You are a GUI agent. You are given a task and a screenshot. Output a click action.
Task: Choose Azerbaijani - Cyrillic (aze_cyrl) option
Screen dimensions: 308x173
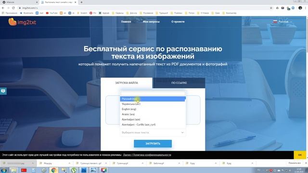[153, 124]
